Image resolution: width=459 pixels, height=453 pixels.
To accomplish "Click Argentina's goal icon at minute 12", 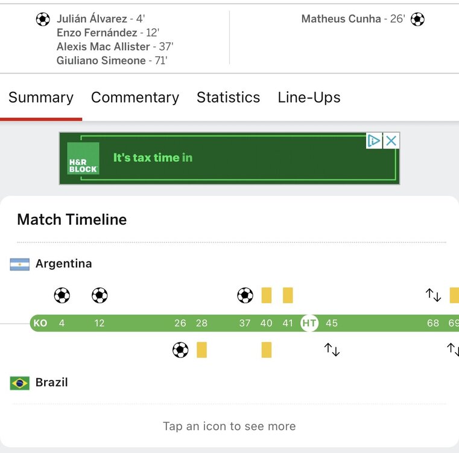I will [x=100, y=295].
